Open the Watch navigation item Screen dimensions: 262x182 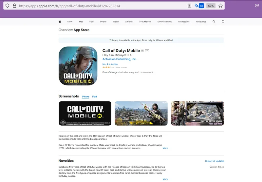click(116, 22)
